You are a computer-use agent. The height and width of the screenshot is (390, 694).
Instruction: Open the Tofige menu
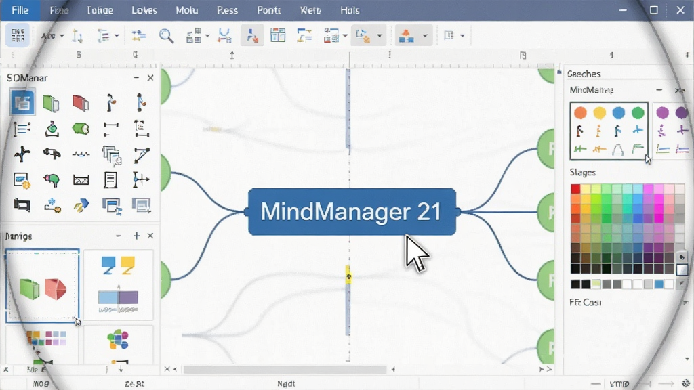(100, 10)
